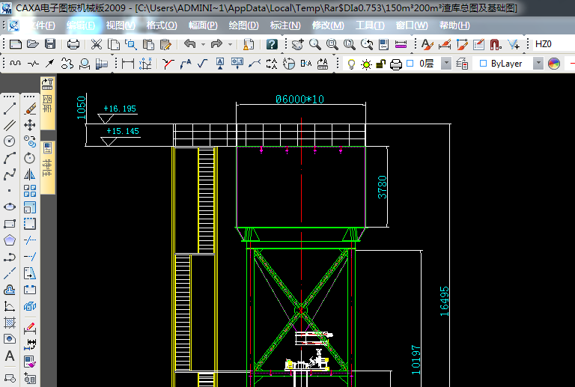575x387 pixels.
Task: Expand the Undo history arrow
Action: (203, 44)
